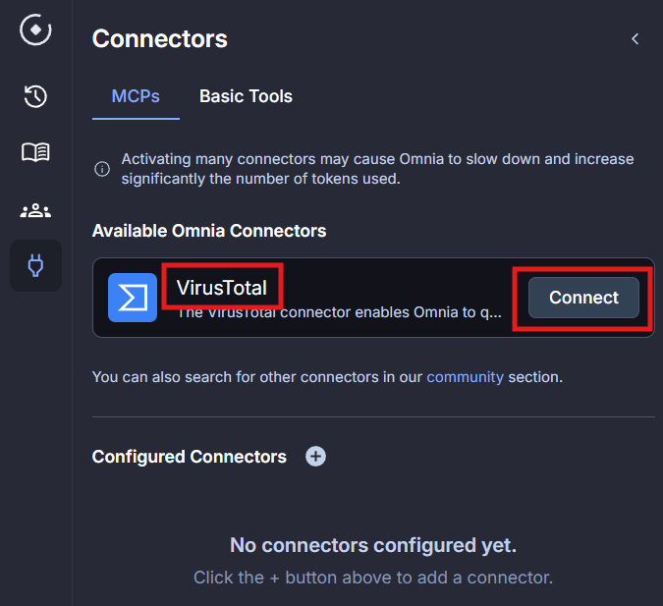Switch to the Basic Tools tab
Viewport: 663px width, 606px height.
pyautogui.click(x=246, y=96)
